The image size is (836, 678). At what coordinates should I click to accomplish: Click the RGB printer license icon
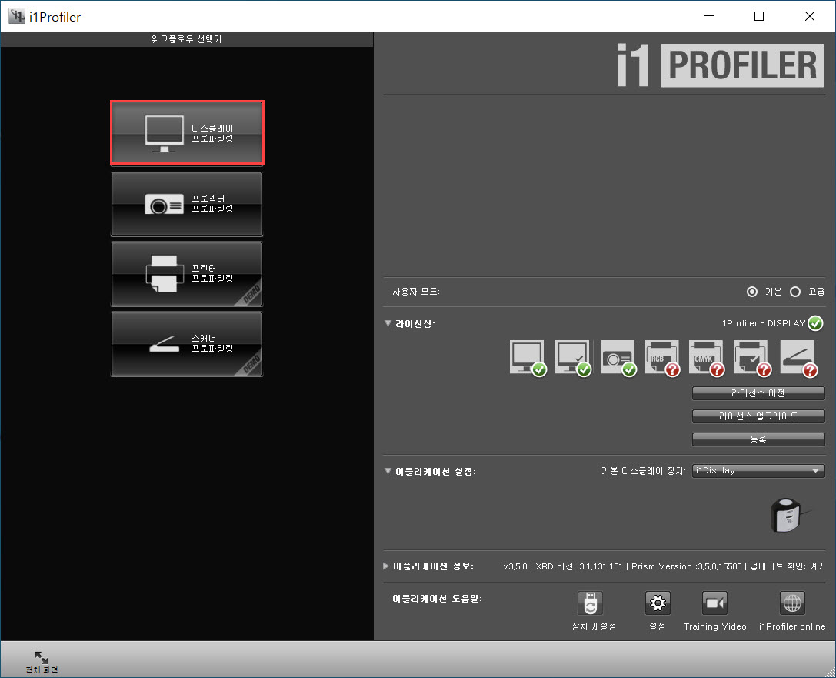[662, 358]
